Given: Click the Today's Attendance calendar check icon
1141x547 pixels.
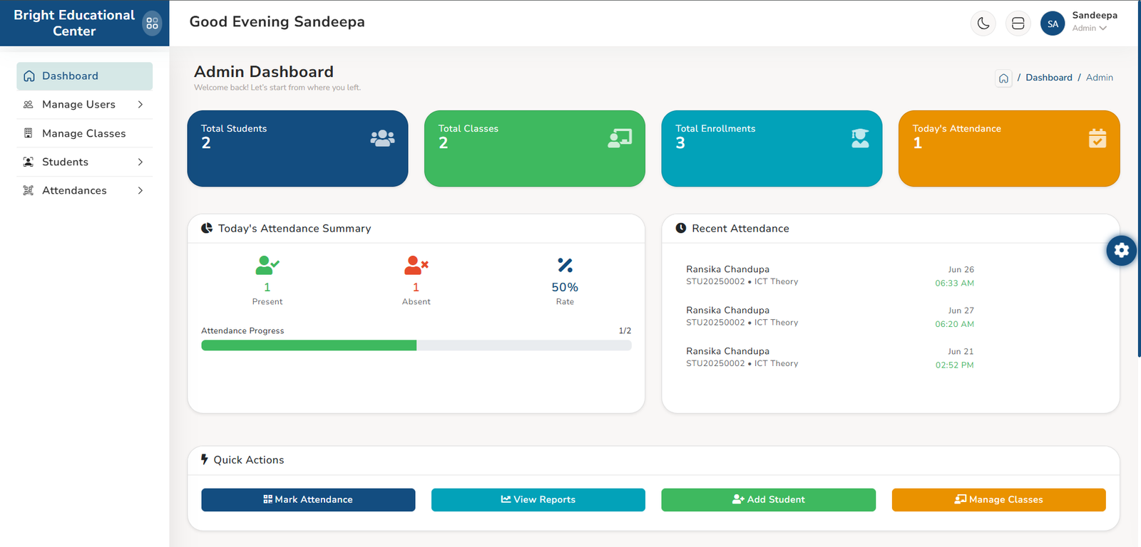Looking at the screenshot, I should pyautogui.click(x=1097, y=138).
